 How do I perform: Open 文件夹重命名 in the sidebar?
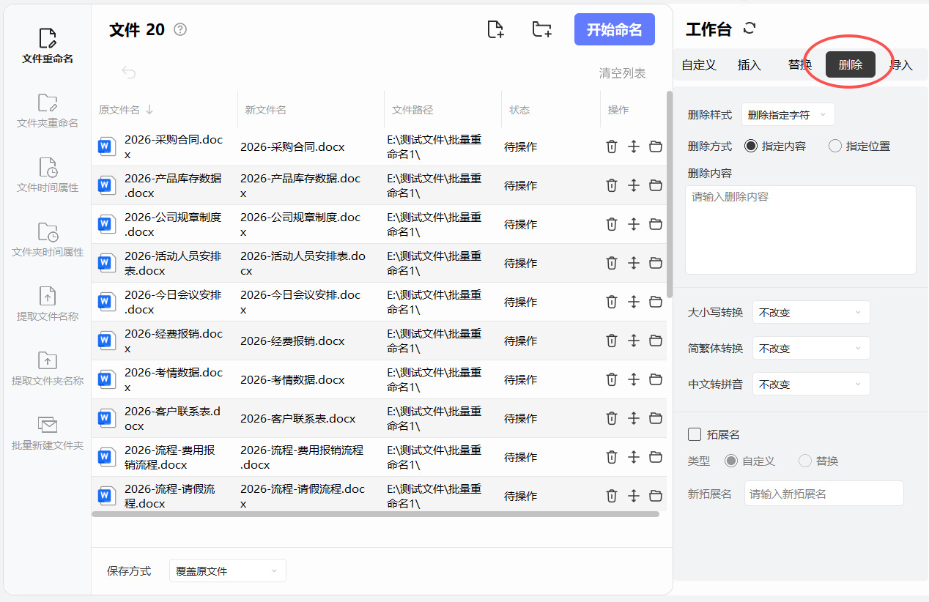48,111
